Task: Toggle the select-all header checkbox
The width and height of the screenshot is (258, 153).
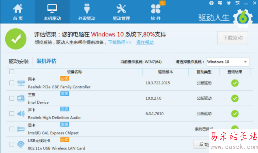Action: [12, 72]
